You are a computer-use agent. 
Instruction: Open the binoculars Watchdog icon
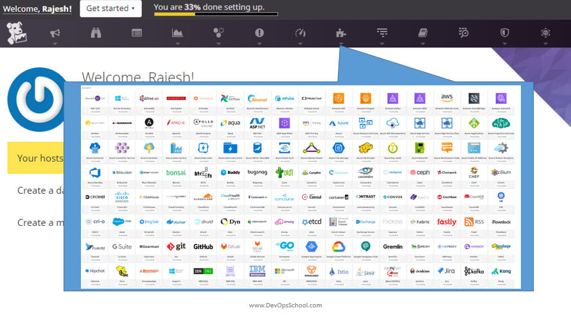[96, 33]
